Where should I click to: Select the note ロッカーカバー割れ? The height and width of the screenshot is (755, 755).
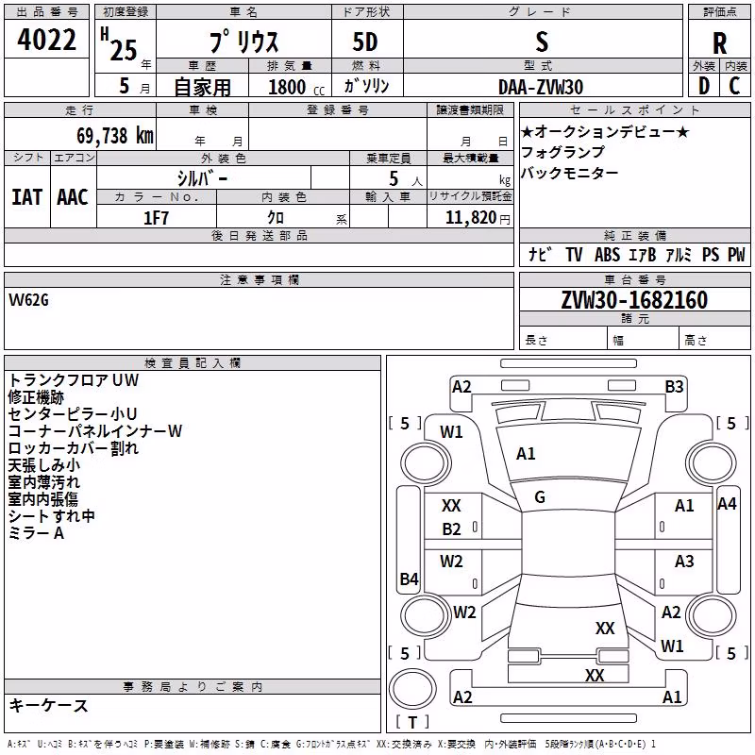tap(74, 447)
